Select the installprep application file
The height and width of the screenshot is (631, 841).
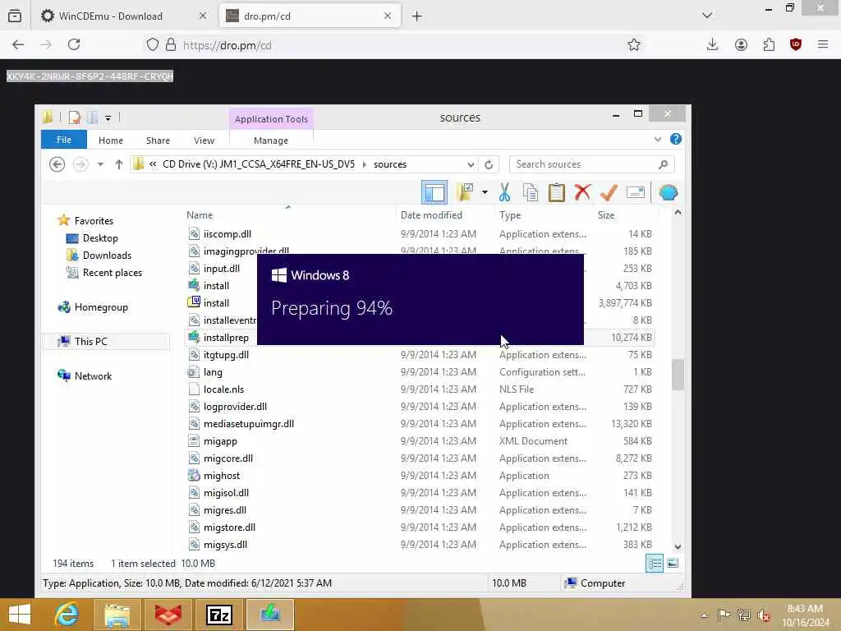click(x=225, y=338)
